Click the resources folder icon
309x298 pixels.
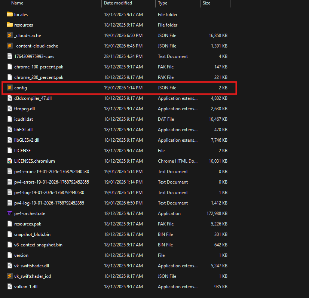10,25
